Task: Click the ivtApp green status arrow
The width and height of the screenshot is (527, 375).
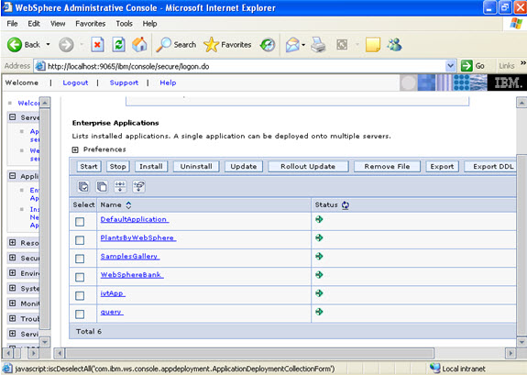Action: point(319,293)
